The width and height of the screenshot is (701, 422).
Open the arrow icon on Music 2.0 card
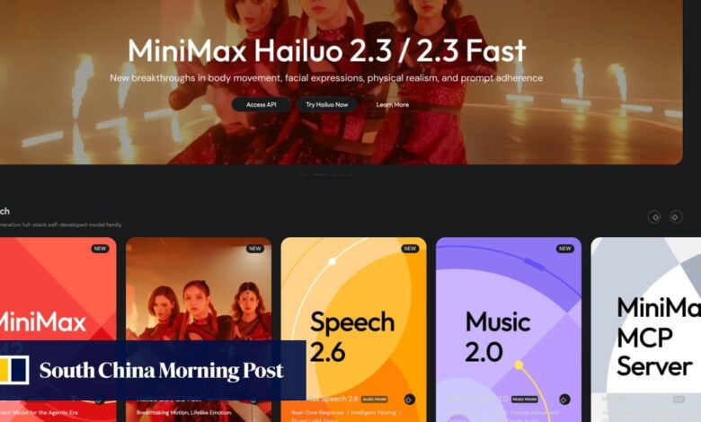564,400
